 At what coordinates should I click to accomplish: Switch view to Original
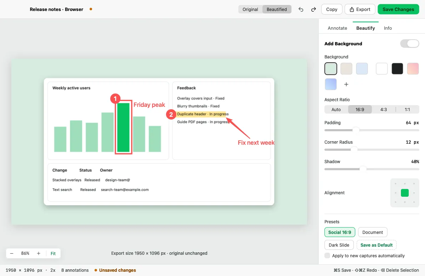coord(250,9)
